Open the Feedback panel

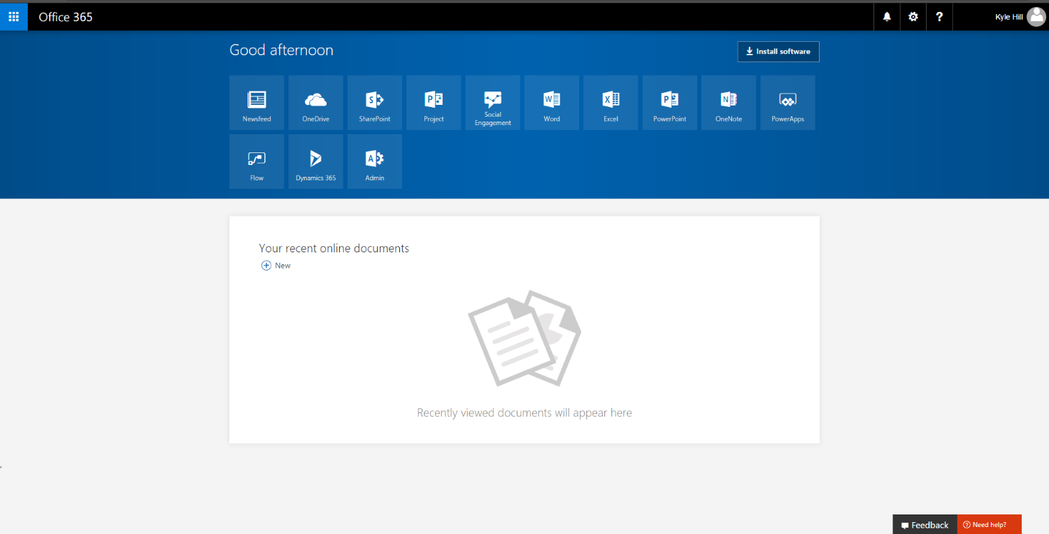coord(925,525)
